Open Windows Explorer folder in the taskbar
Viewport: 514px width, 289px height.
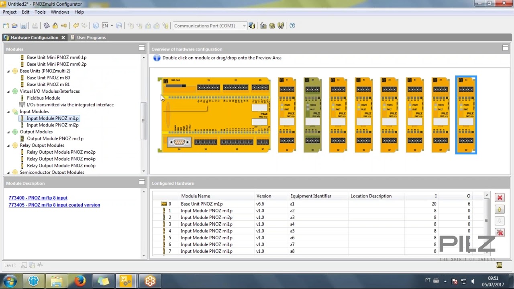(56, 281)
